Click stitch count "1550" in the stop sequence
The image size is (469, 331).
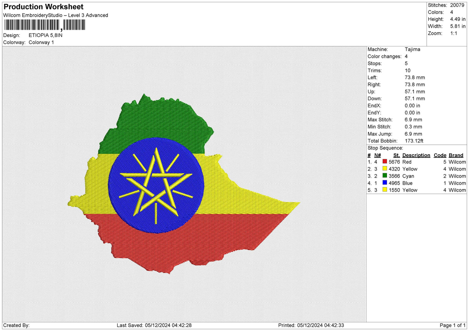pyautogui.click(x=394, y=190)
